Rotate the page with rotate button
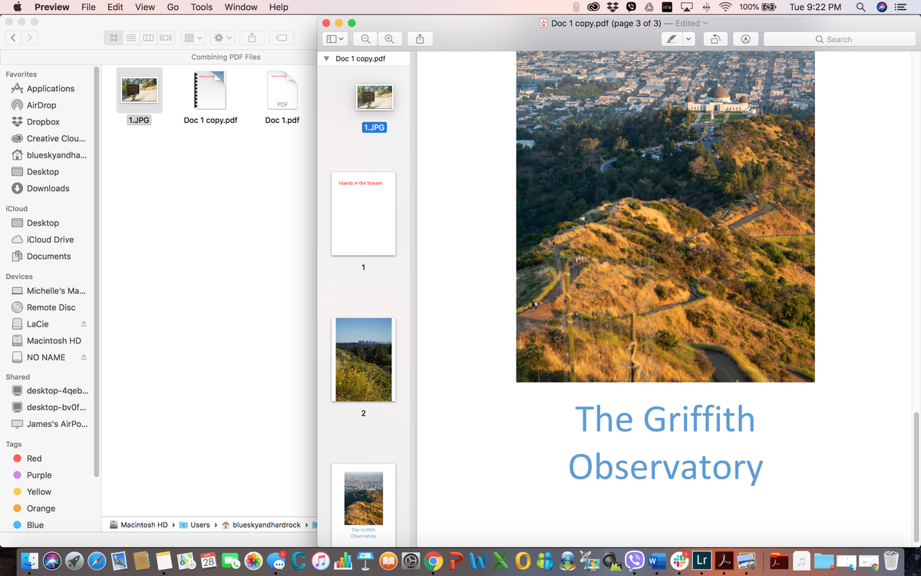Viewport: 921px width, 576px height. 715,38
